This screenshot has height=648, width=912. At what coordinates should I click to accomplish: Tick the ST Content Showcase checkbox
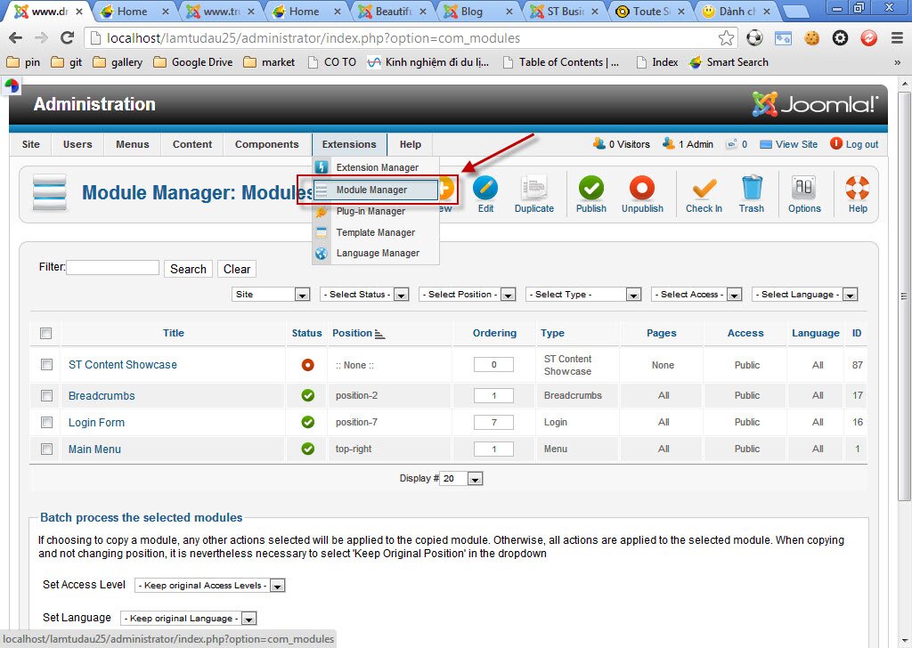[46, 364]
